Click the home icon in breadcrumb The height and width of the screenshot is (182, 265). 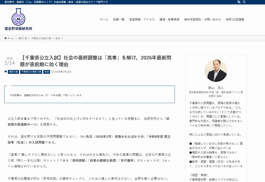click(x=5, y=38)
